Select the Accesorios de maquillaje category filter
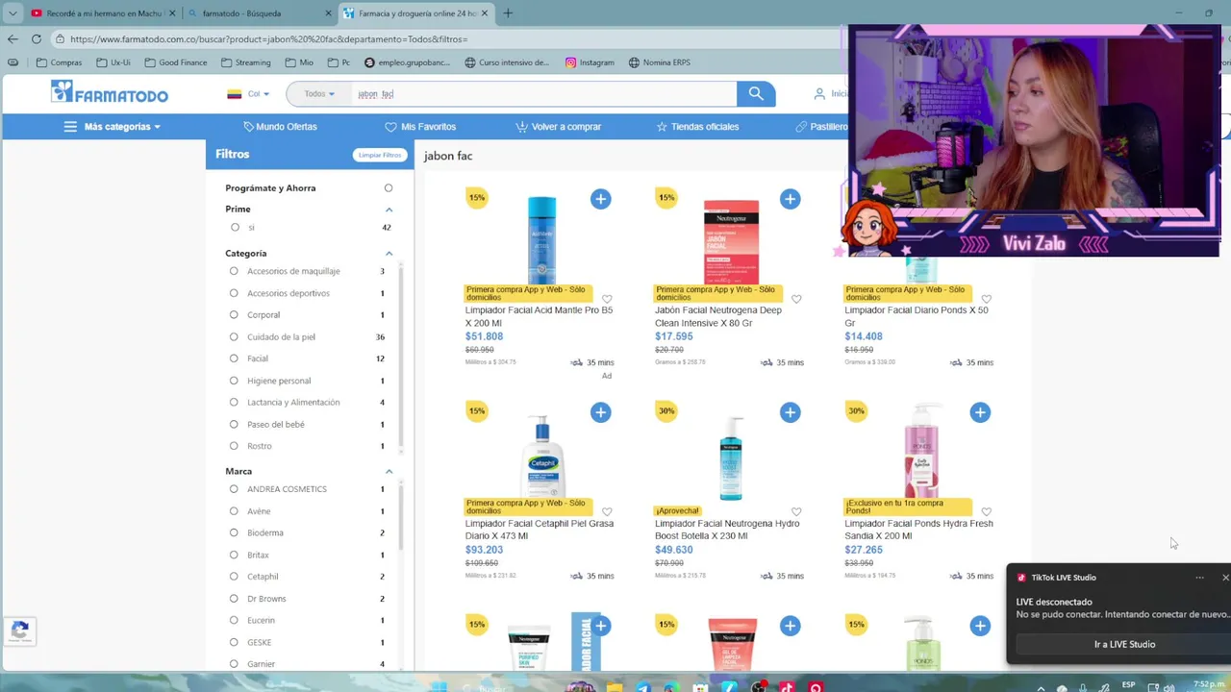The height and width of the screenshot is (692, 1231). tap(234, 271)
